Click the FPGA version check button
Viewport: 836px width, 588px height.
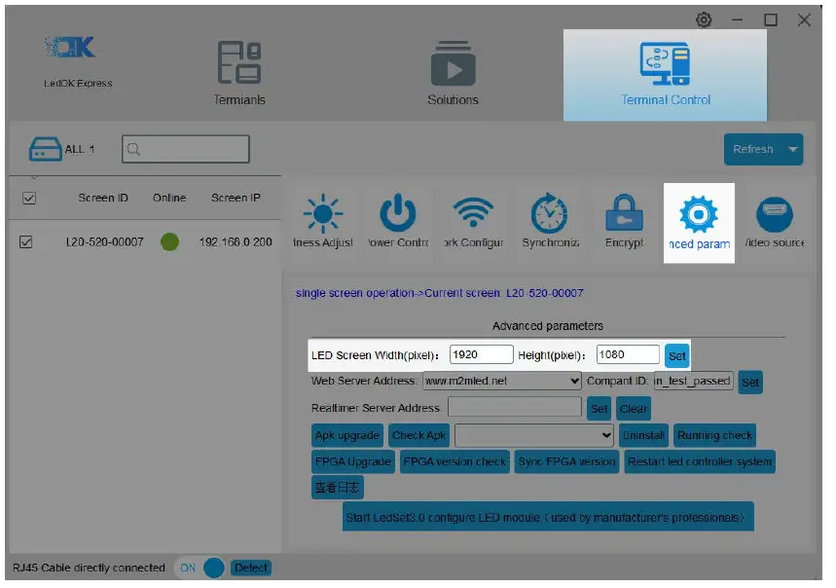click(x=454, y=461)
